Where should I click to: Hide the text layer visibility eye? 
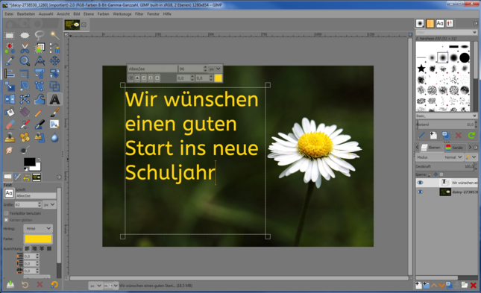click(x=421, y=183)
